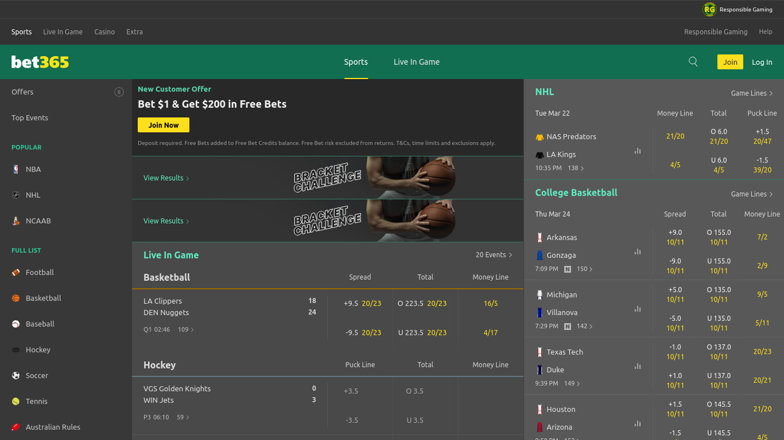This screenshot has width=784, height=440.
Task: Click the Basketball icon in full list
Action: [x=16, y=298]
